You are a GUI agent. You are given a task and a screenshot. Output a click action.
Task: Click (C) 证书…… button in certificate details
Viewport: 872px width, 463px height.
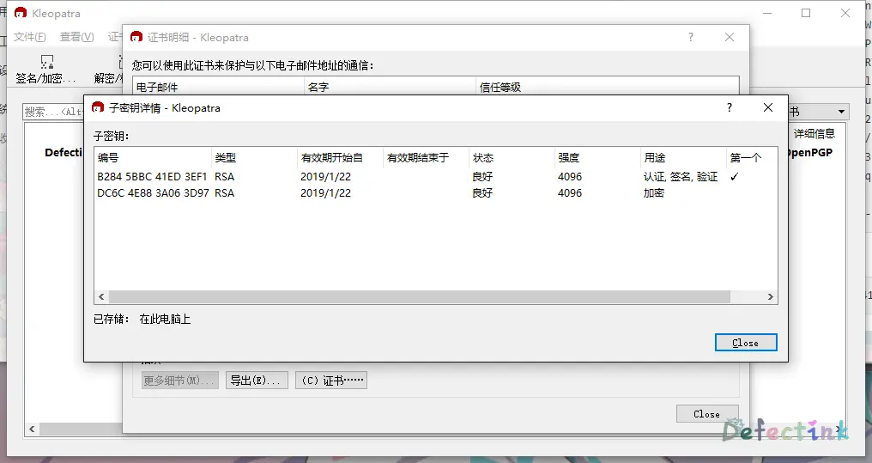tap(331, 381)
